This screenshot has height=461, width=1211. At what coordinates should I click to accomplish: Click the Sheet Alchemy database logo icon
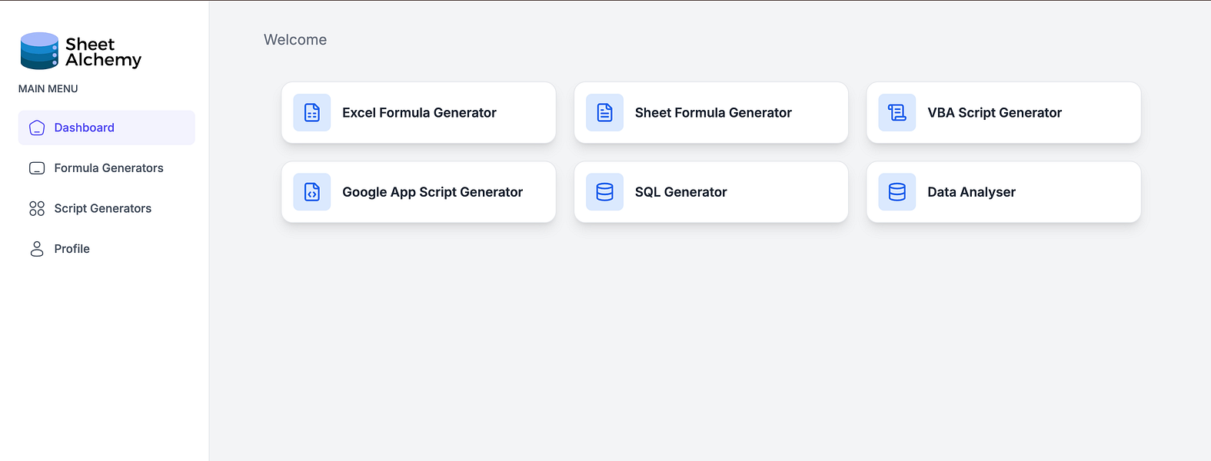pyautogui.click(x=39, y=51)
